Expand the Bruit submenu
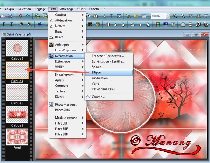The image size is (210, 163). click(67, 31)
